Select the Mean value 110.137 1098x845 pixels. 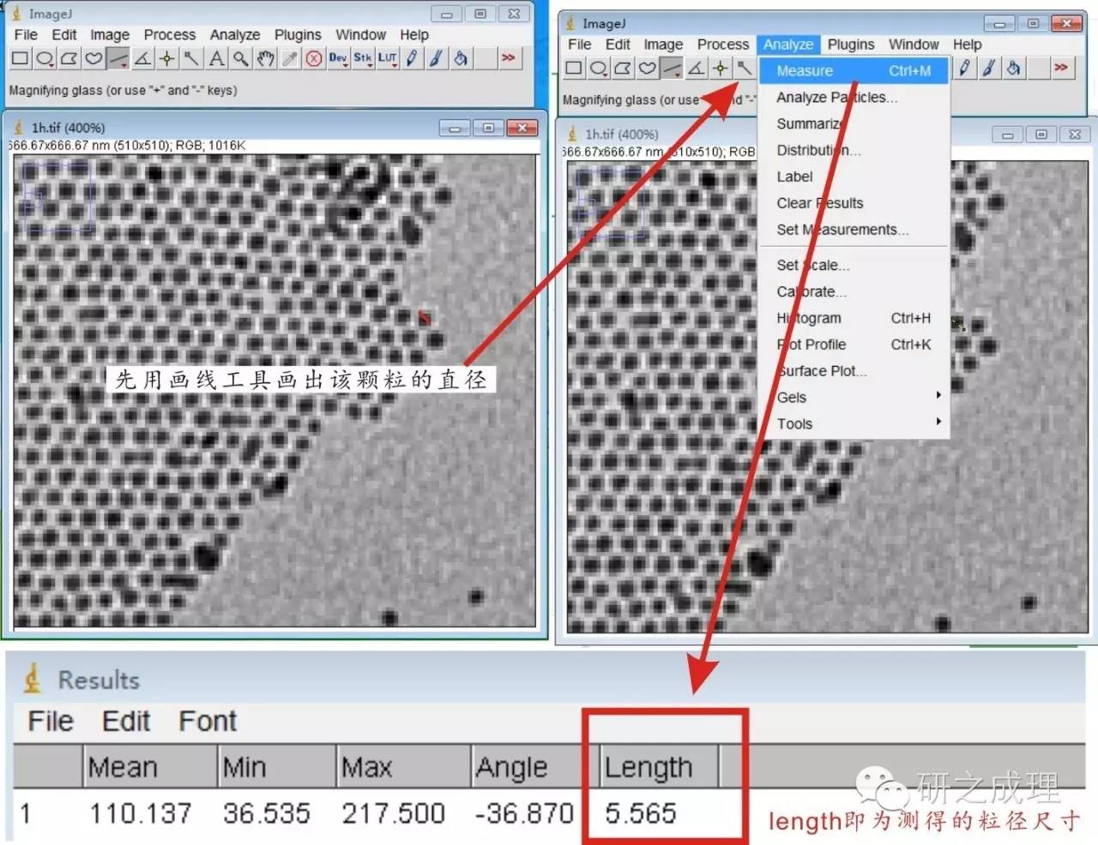pos(141,813)
